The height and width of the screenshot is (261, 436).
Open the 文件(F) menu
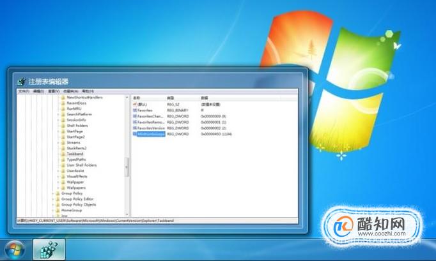(x=24, y=91)
